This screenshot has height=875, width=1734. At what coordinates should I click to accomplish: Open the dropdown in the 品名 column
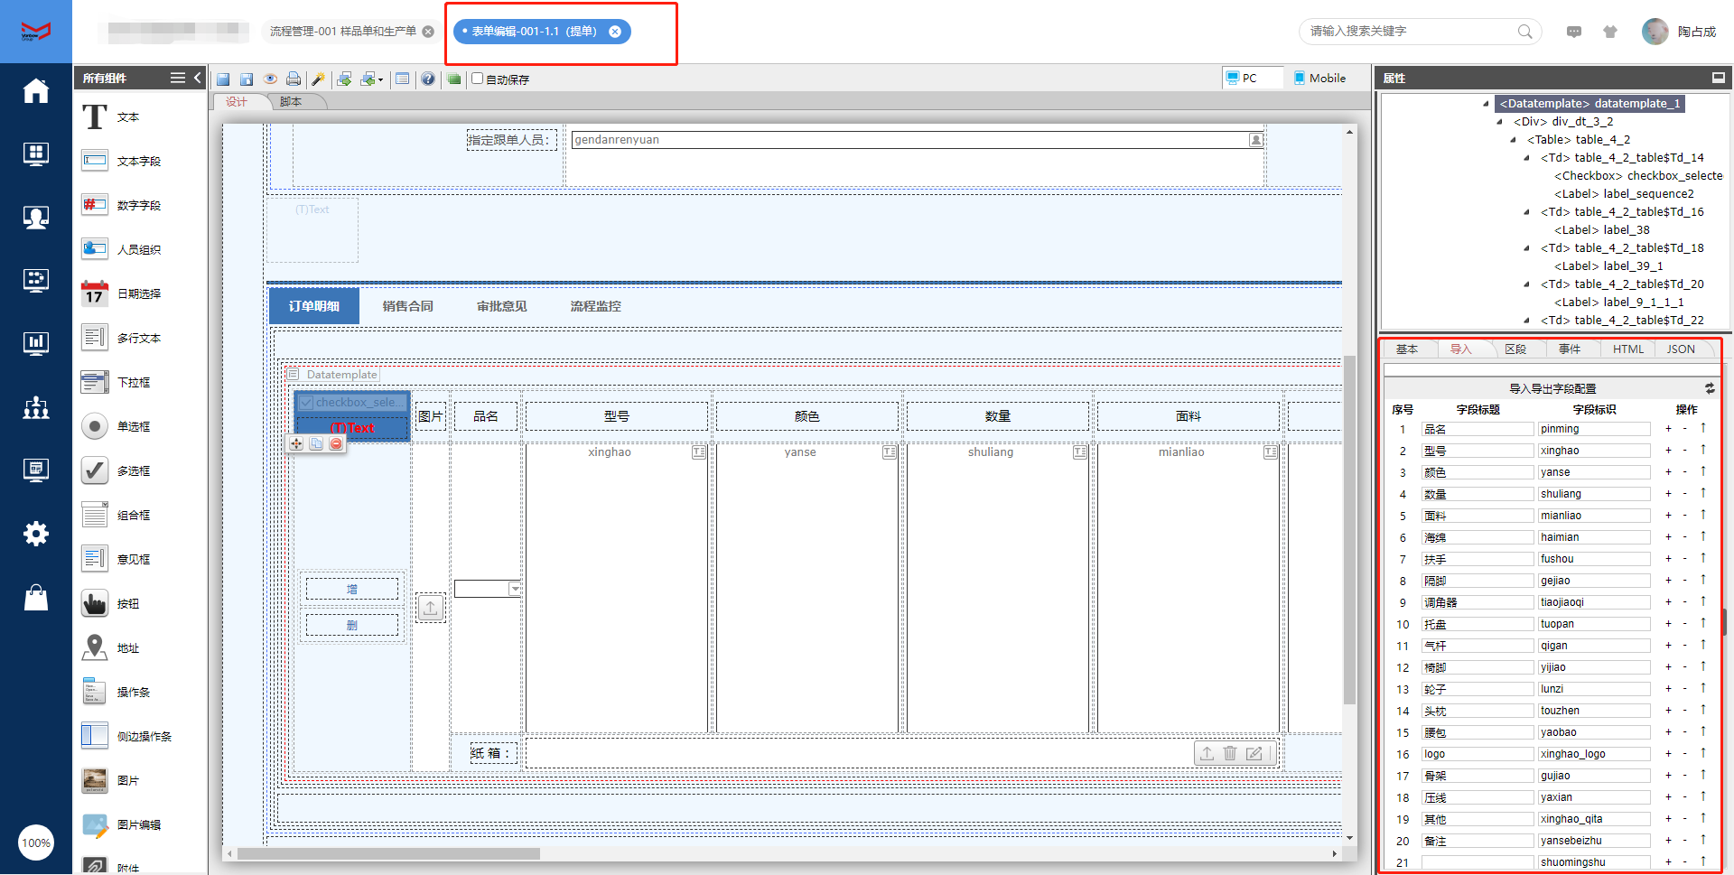515,589
